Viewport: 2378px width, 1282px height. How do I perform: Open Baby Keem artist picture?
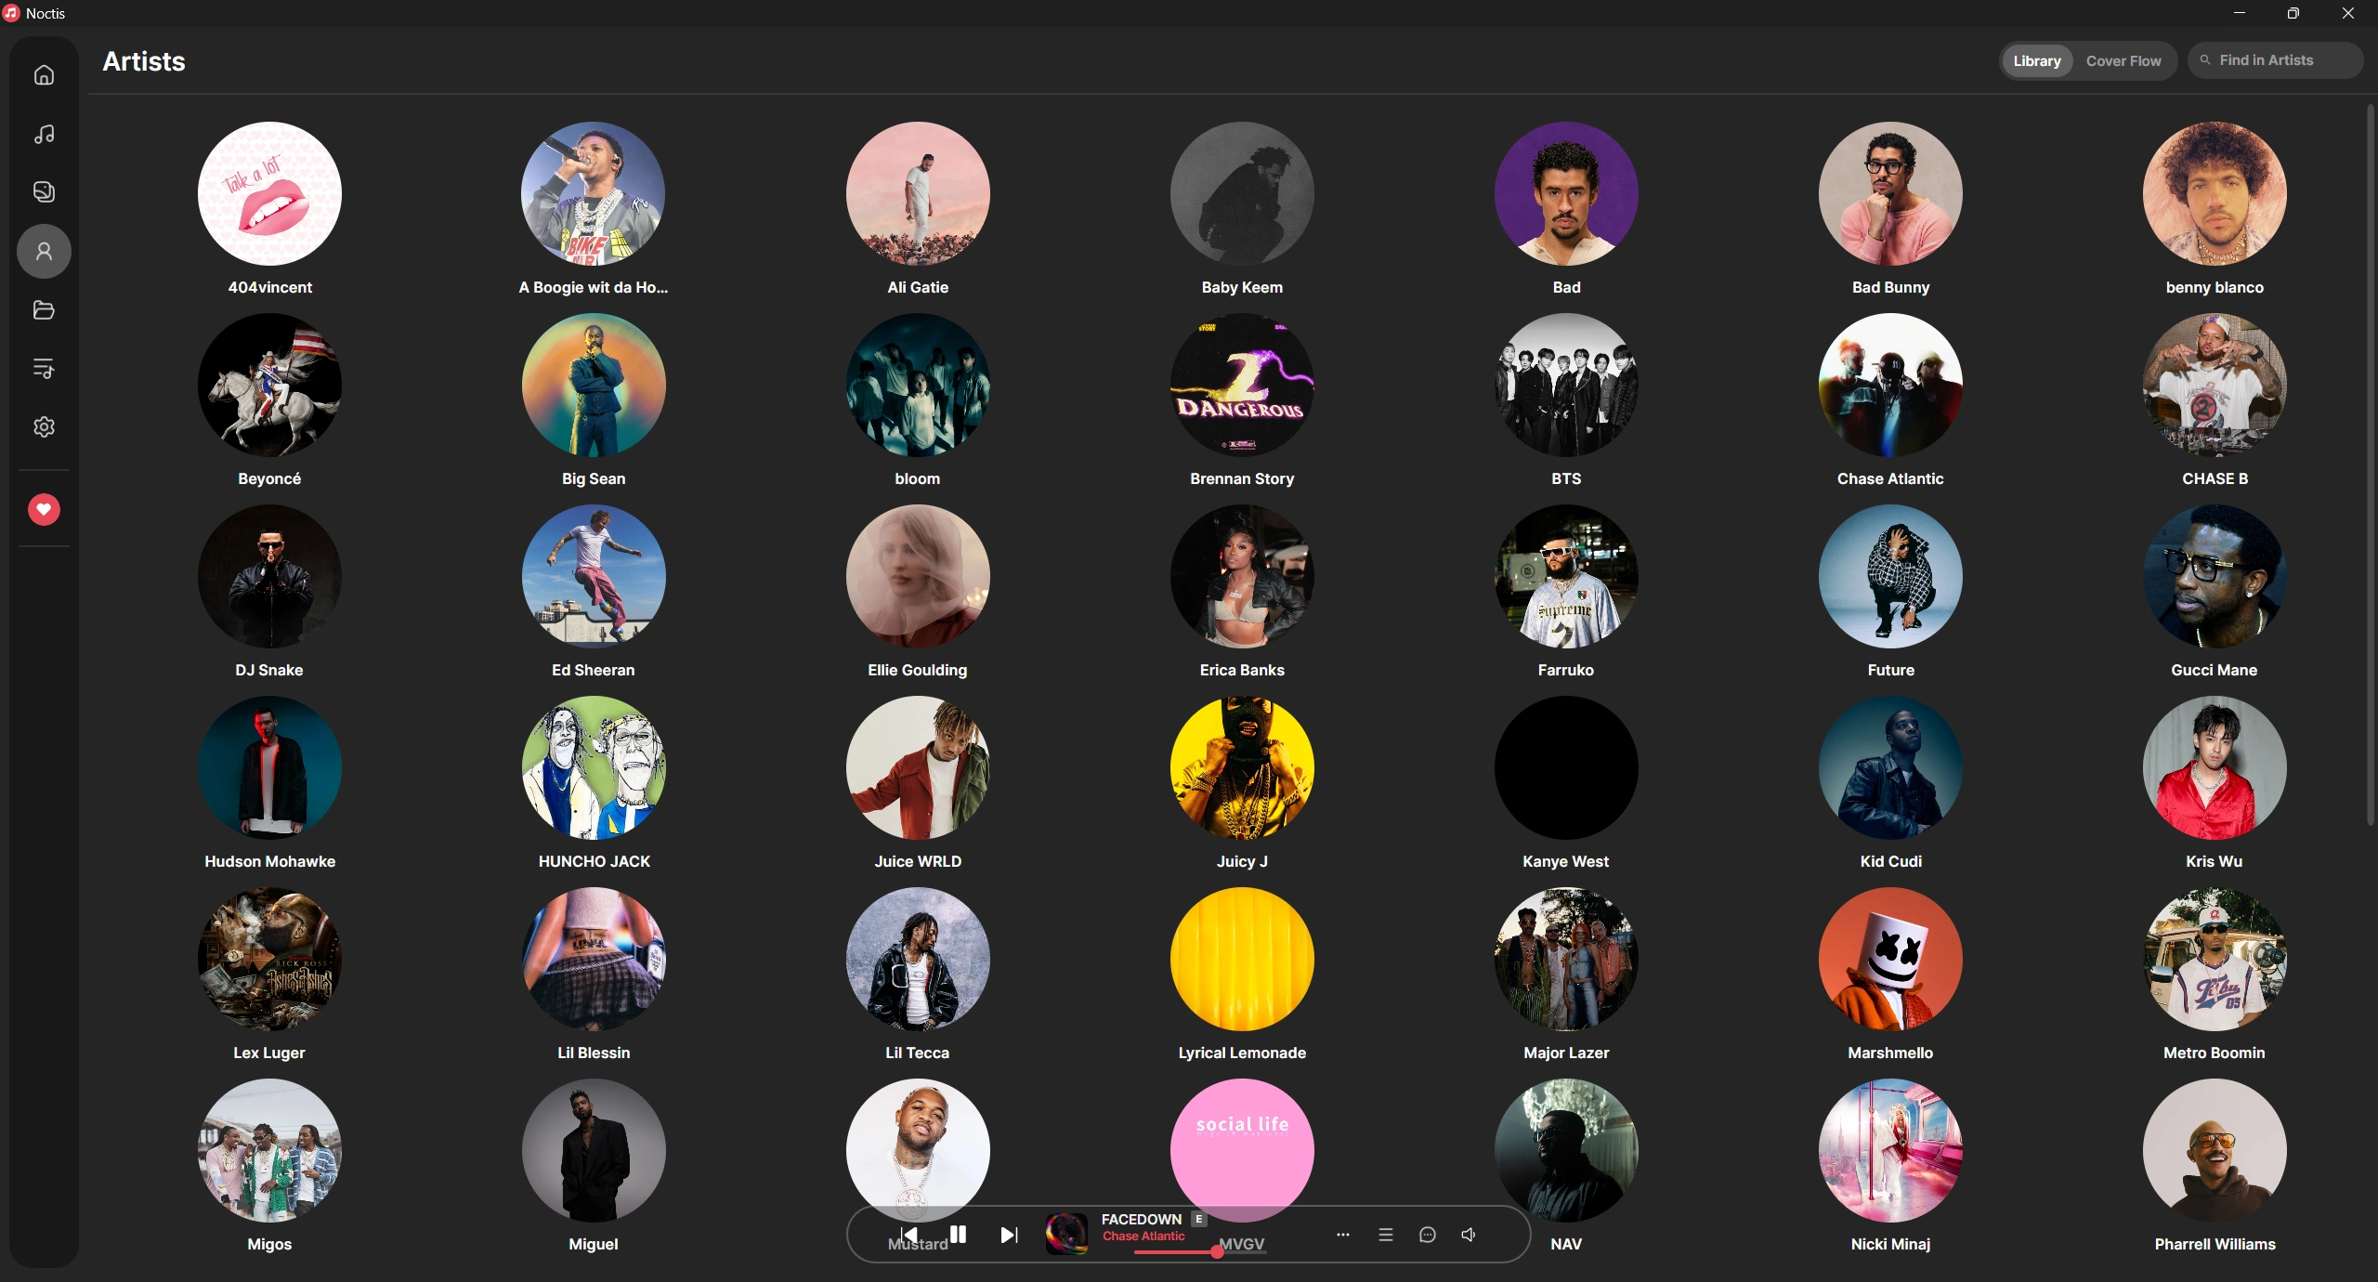click(x=1242, y=193)
